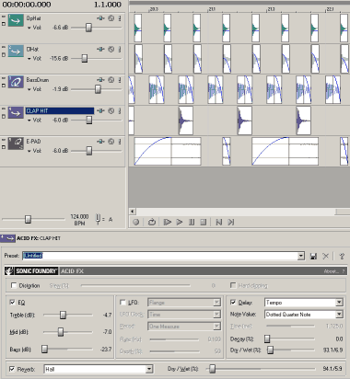Open the ACID FX help icon

[x=342, y=256]
